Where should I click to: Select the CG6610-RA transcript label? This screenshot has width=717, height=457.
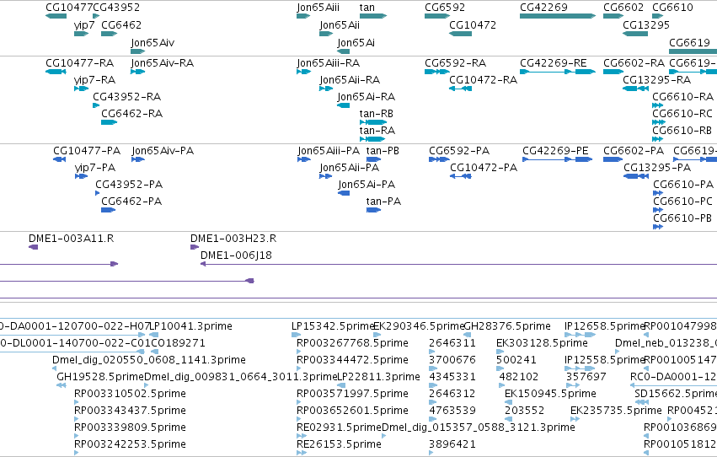(683, 97)
